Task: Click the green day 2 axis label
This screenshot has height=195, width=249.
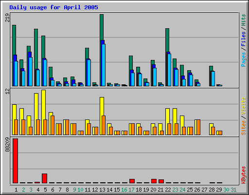Action: pos(23,190)
